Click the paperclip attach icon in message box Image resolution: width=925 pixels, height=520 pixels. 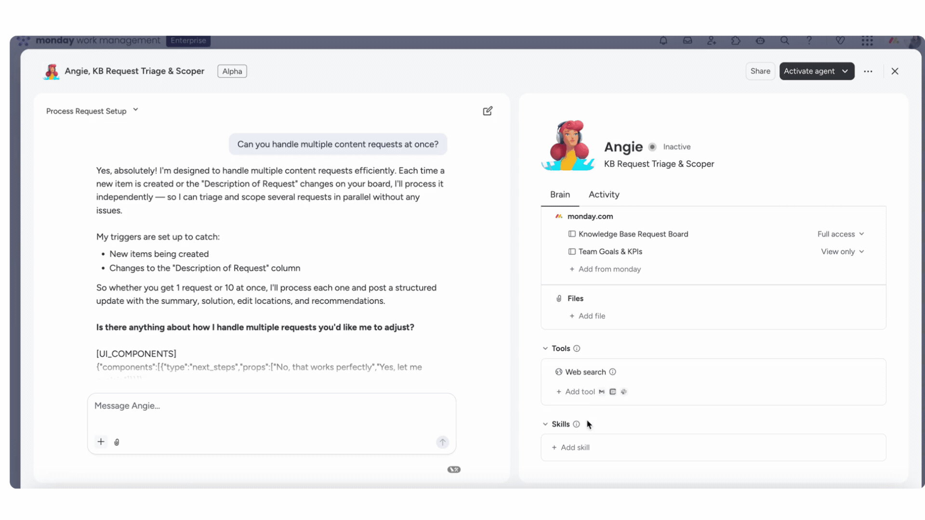[x=117, y=442]
